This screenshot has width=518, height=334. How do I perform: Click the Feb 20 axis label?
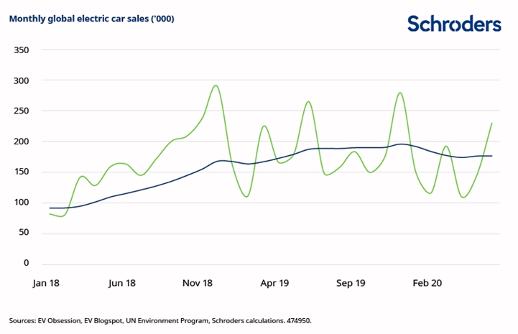pos(427,283)
